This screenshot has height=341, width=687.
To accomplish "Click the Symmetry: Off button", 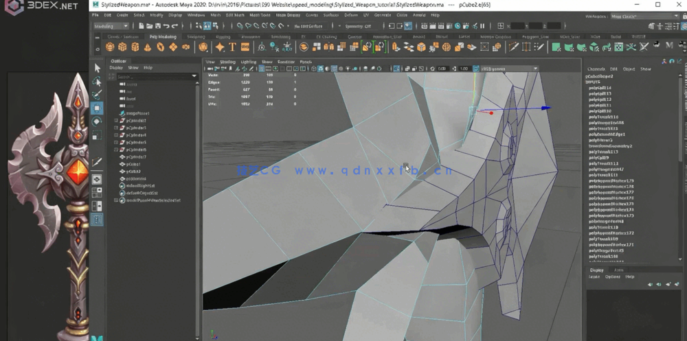I will click(357, 26).
